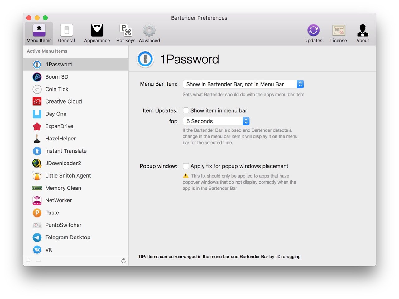Click the Day One bookmark icon
The image size is (399, 299).
(37, 114)
